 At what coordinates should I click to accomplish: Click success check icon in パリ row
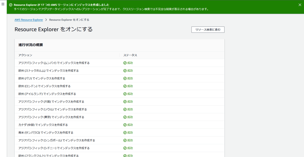point(125,78)
